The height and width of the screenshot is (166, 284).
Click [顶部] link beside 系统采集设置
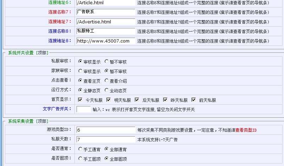tap(42, 121)
